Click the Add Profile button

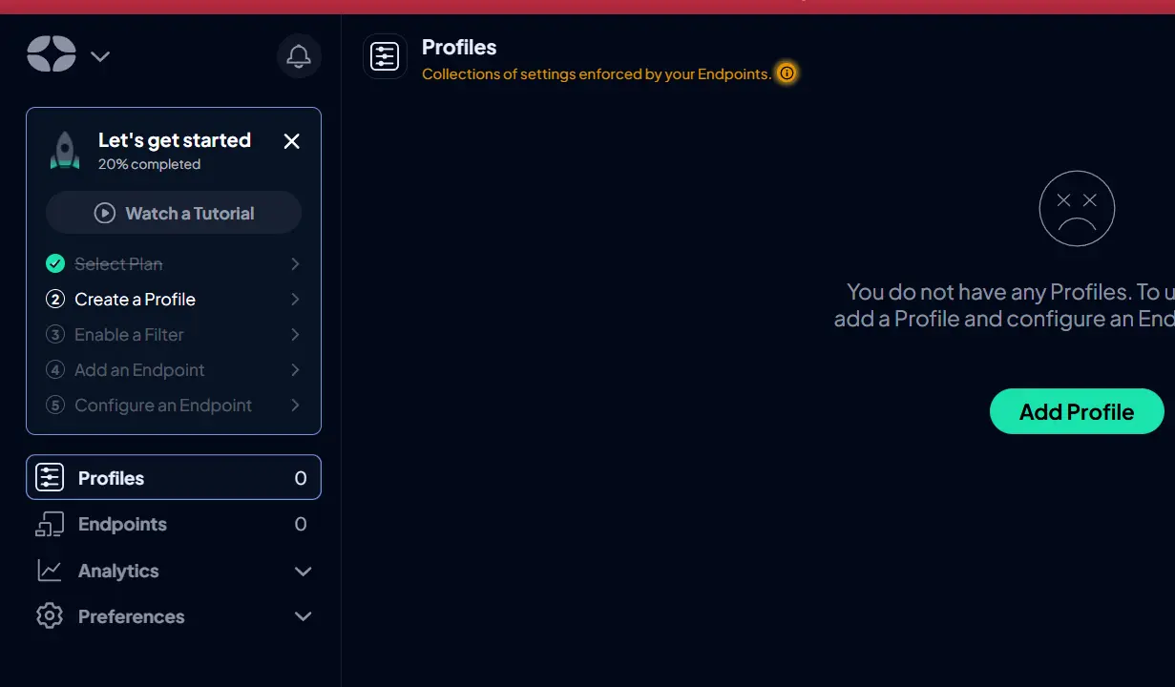1077,411
